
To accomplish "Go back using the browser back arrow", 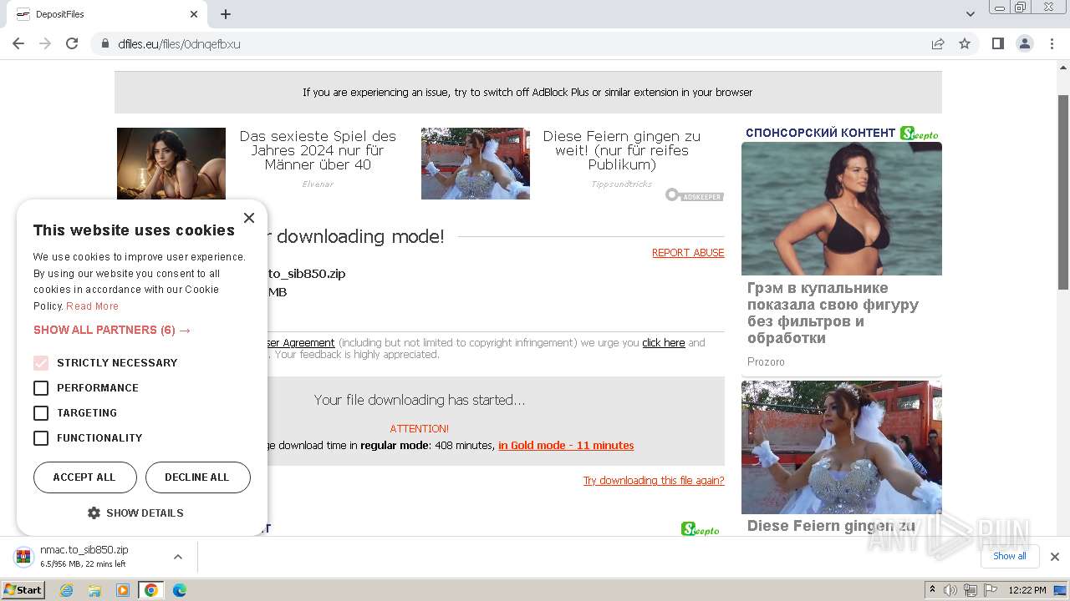I will pos(18,43).
